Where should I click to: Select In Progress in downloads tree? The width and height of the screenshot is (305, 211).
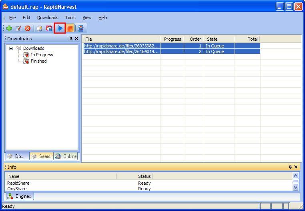42,55
